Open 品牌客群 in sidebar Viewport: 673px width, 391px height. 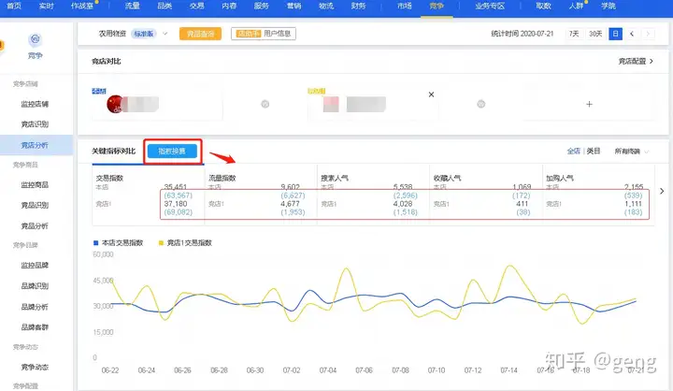(35, 327)
